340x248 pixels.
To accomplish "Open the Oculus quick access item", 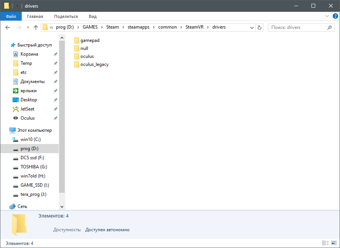I will tap(27, 118).
